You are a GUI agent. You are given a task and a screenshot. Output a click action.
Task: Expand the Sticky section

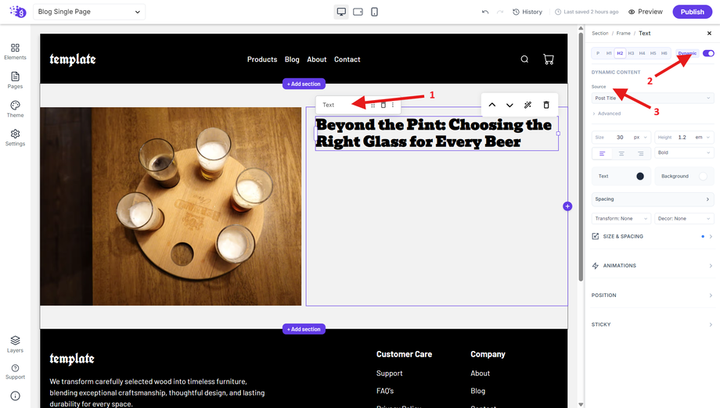[653, 324]
